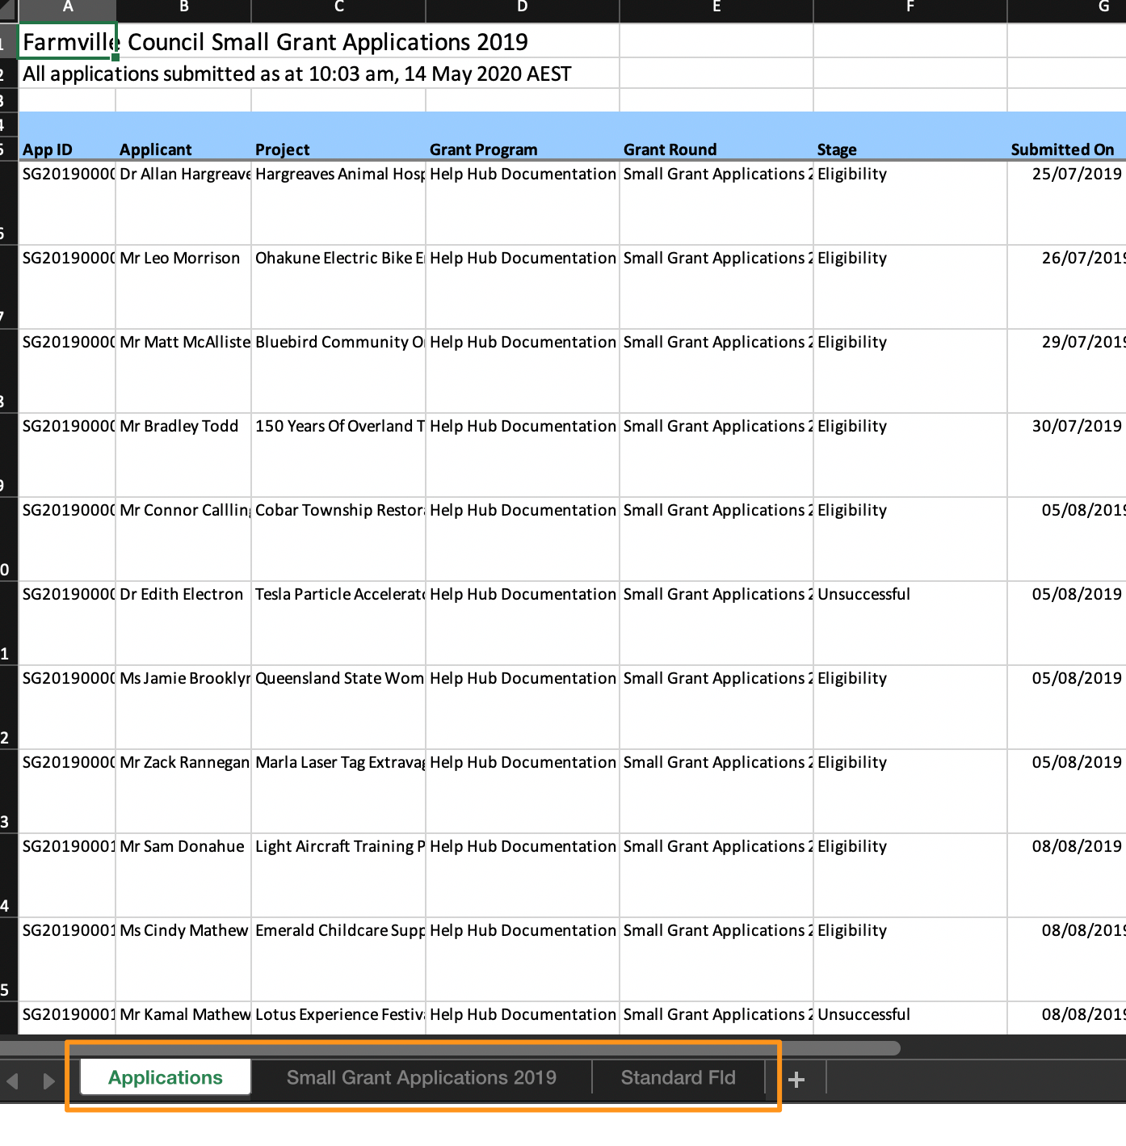This screenshot has height=1146, width=1126.
Task: Click the previous sheet navigation arrow
Action: click(13, 1081)
